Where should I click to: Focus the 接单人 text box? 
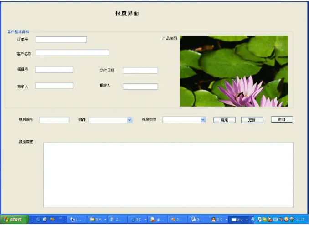(x=54, y=86)
